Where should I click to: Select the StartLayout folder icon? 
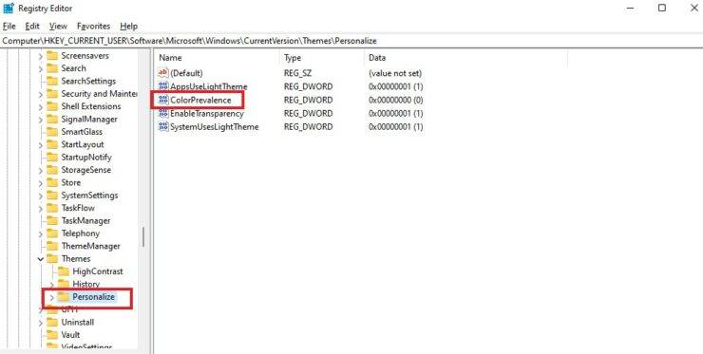pos(52,145)
